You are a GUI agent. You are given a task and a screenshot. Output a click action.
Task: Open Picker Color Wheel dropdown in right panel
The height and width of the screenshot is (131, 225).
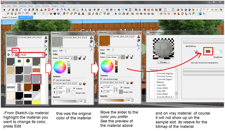pos(119,57)
